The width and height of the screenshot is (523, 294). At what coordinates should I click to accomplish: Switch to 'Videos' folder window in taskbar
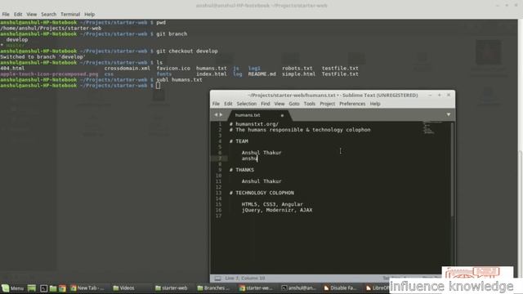click(x=123, y=288)
